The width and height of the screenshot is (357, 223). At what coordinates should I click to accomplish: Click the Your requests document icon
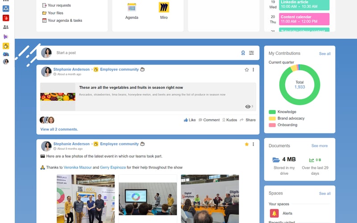44,5
